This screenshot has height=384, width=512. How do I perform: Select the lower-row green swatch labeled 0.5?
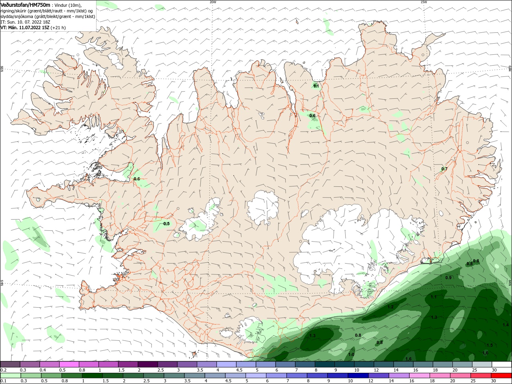52,376
